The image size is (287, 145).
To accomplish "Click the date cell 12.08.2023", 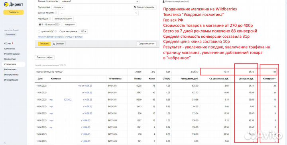I will point(41,114).
